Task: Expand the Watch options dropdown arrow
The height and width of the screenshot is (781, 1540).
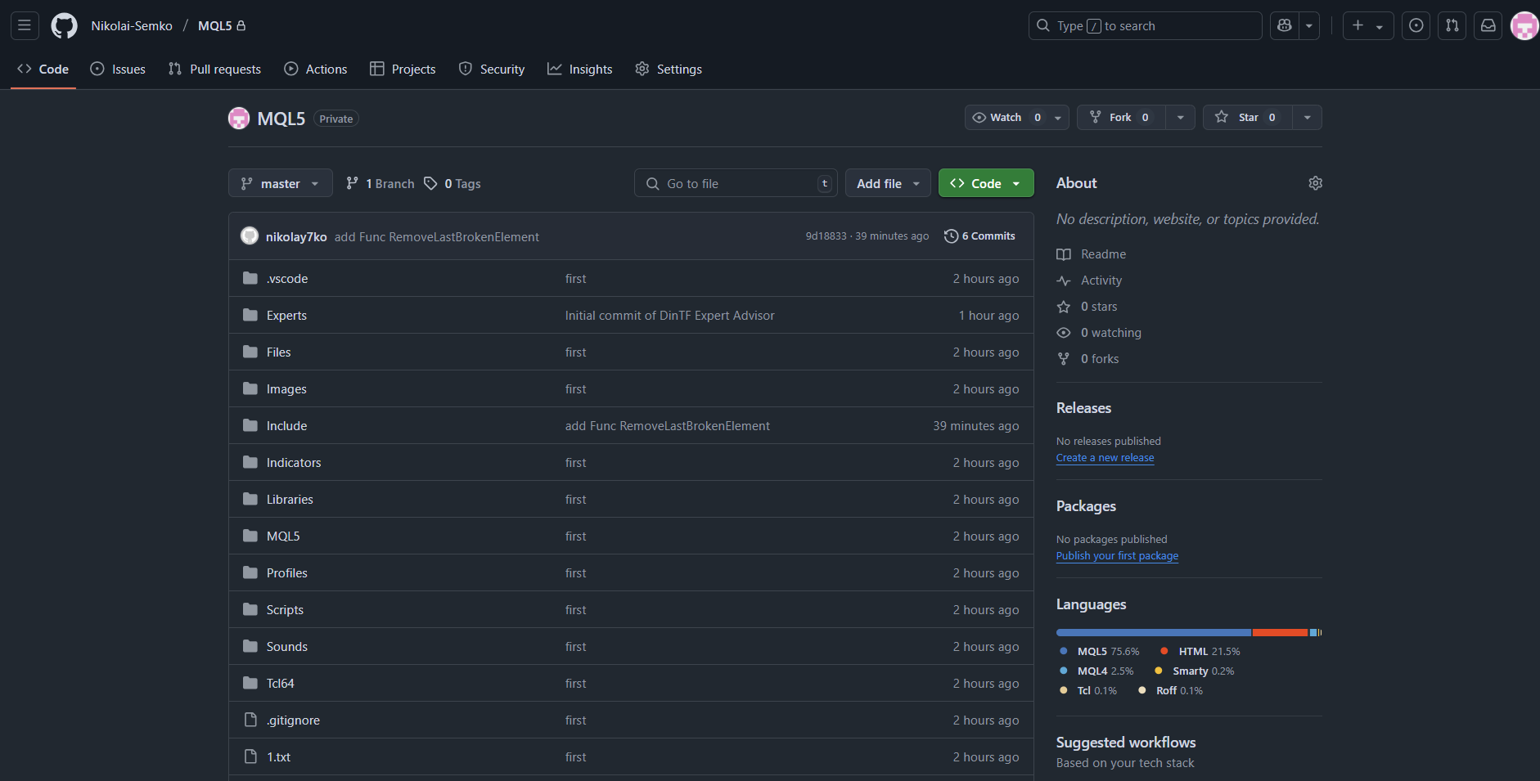Action: pyautogui.click(x=1058, y=118)
